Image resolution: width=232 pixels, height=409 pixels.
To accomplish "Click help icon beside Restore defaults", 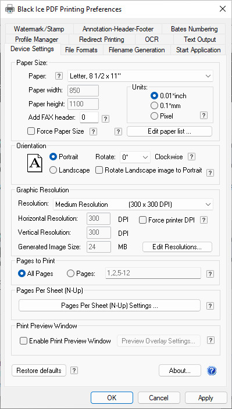I will pos(74,371).
